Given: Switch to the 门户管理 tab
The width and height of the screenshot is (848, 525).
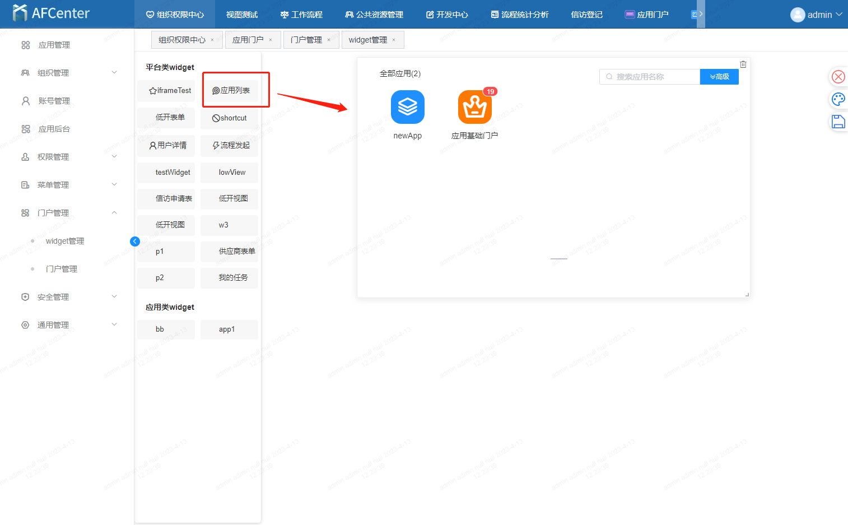Looking at the screenshot, I should pos(306,40).
